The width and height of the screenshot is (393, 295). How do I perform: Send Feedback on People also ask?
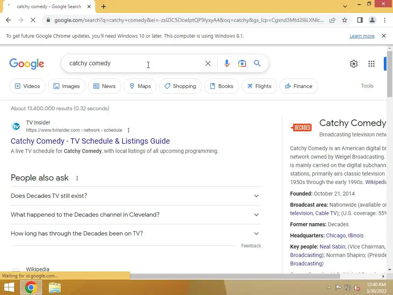point(251,246)
